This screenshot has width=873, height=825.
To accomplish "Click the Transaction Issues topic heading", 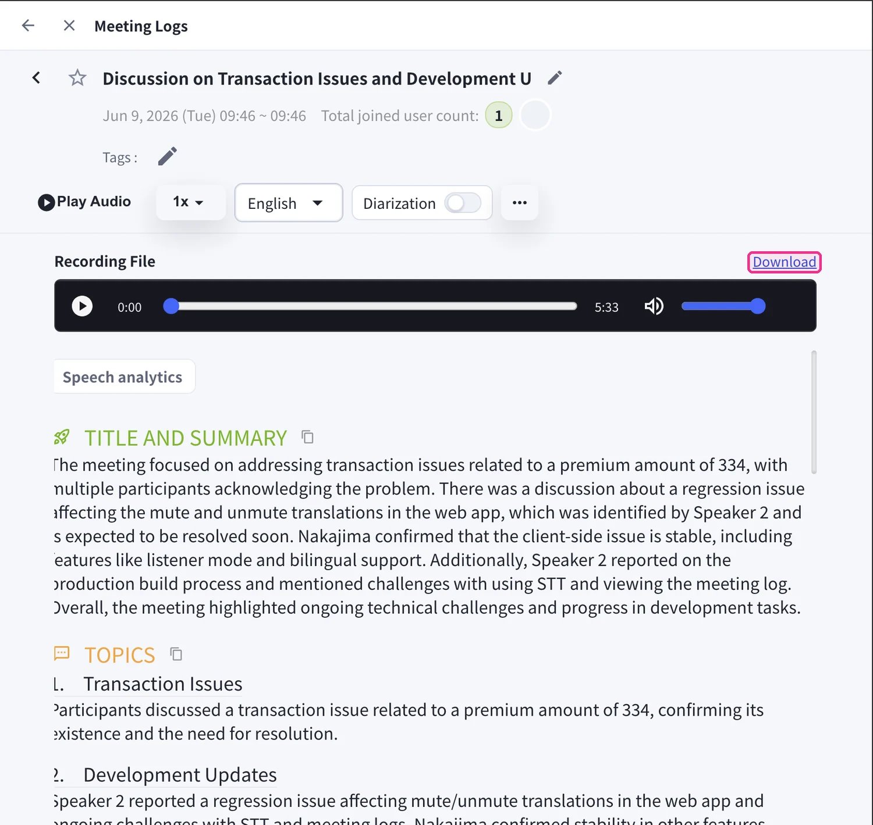I will [x=163, y=684].
